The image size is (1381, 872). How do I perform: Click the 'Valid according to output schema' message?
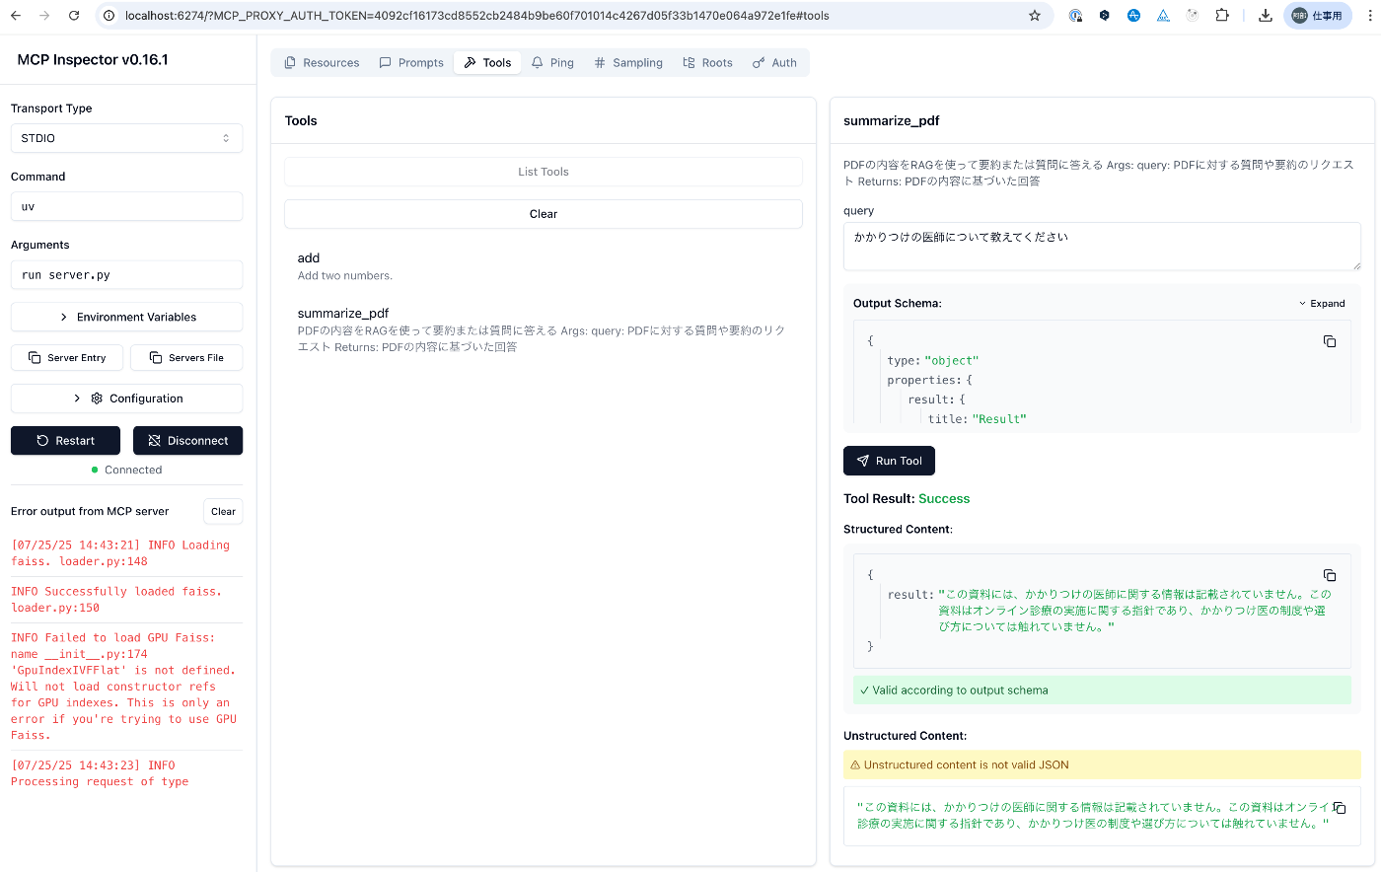(1102, 690)
